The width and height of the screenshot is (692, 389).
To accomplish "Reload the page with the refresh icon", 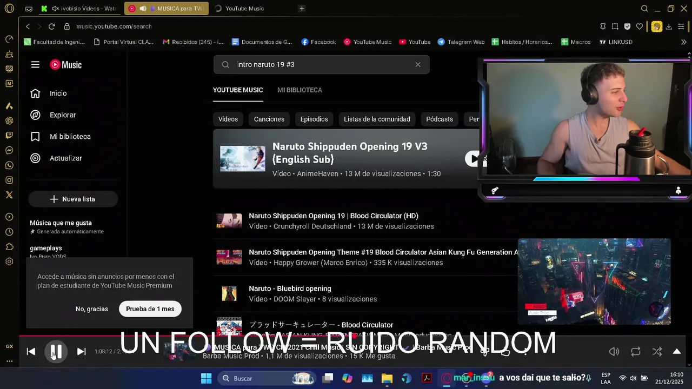I will pos(51,26).
